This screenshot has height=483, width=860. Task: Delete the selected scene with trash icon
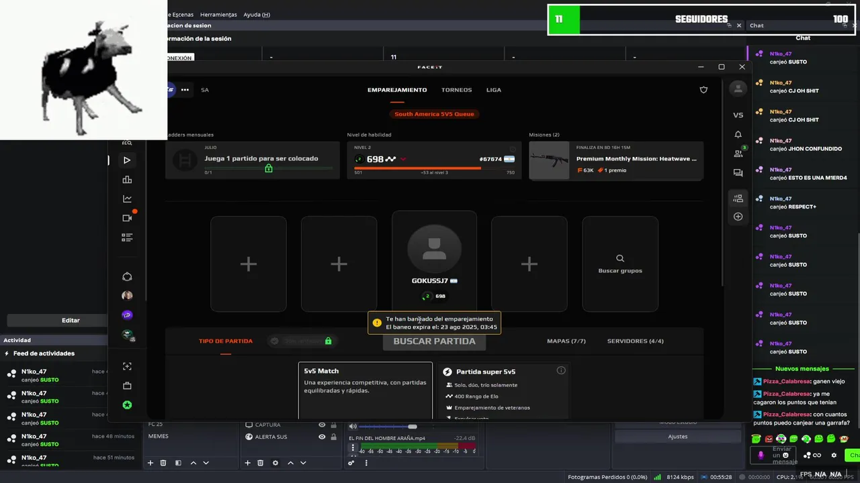pyautogui.click(x=163, y=463)
